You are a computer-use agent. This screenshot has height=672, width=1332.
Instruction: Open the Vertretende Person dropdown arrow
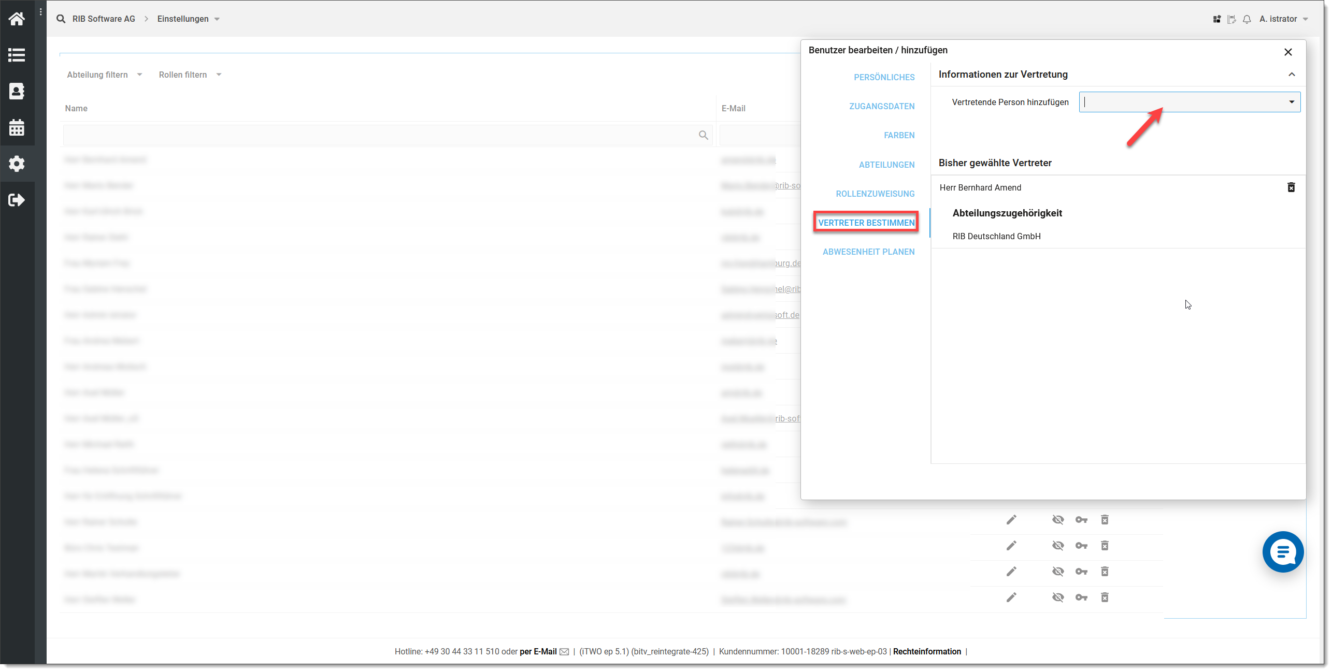(1292, 102)
